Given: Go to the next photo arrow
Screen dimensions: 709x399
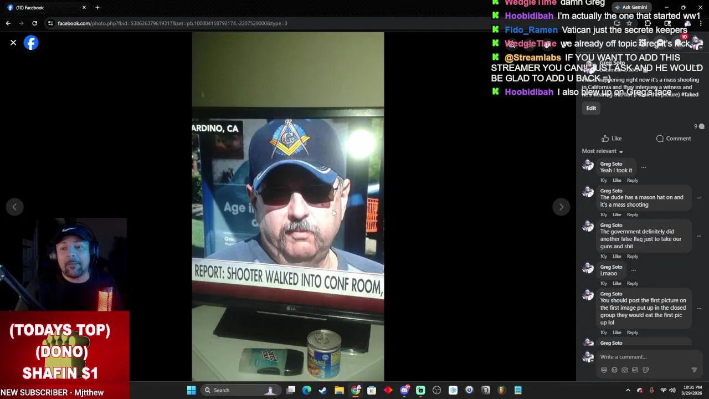Looking at the screenshot, I should click(x=561, y=207).
